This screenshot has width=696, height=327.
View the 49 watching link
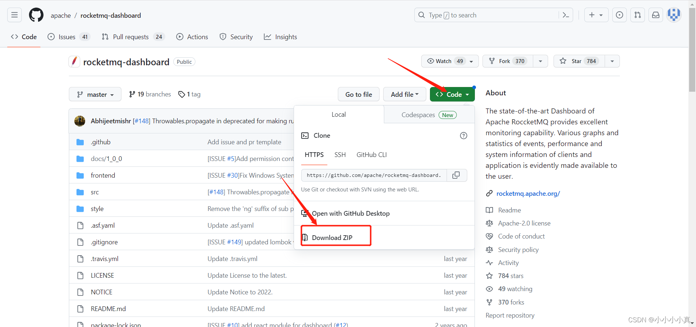[x=515, y=289]
